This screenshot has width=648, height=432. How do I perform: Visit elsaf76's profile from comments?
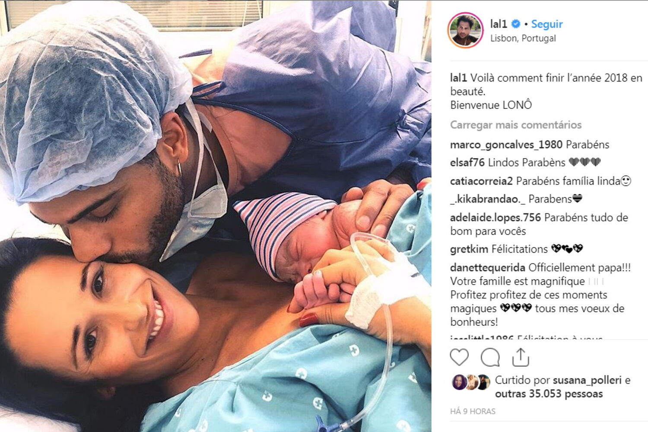(467, 162)
